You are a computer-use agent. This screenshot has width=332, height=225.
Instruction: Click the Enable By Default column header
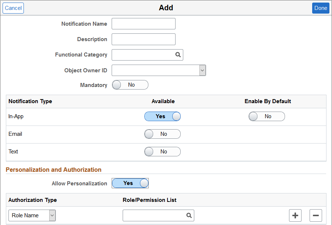268,101
